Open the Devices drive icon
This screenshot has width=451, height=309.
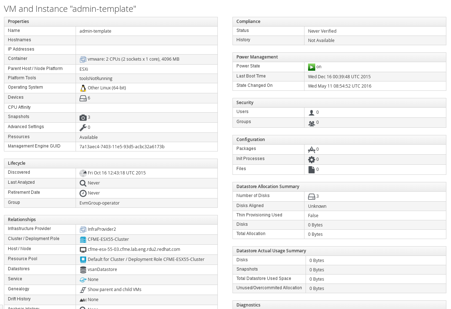coord(83,98)
